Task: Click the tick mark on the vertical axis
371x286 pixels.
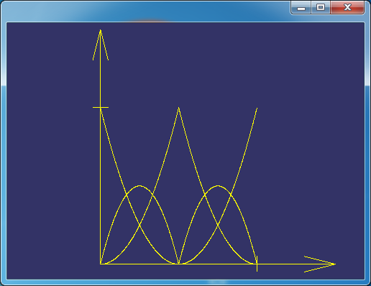Action: (x=101, y=107)
